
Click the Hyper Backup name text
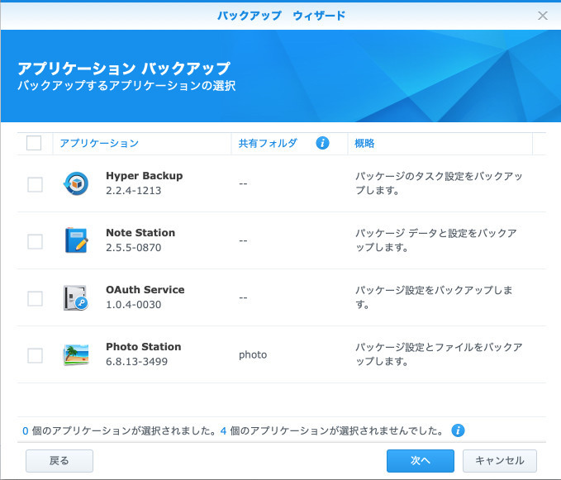tap(145, 176)
